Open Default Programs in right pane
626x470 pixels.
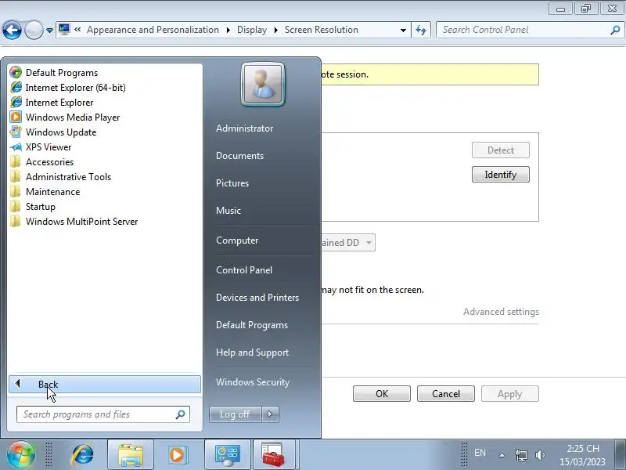(251, 325)
